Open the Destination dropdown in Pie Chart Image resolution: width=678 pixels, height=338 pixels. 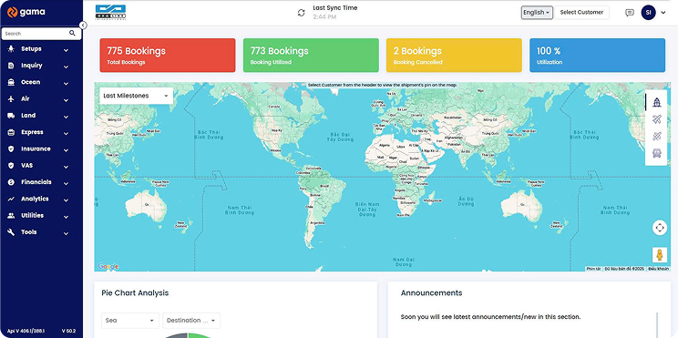pyautogui.click(x=191, y=321)
